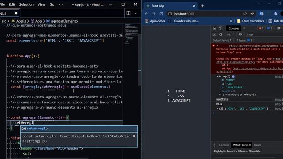View site information for localhost
The height and width of the screenshot is (159, 283).
point(170,14)
